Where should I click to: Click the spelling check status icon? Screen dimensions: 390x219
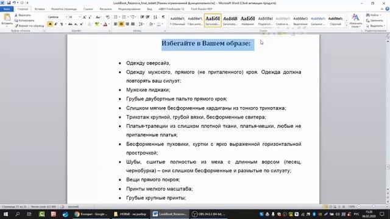click(x=62, y=207)
